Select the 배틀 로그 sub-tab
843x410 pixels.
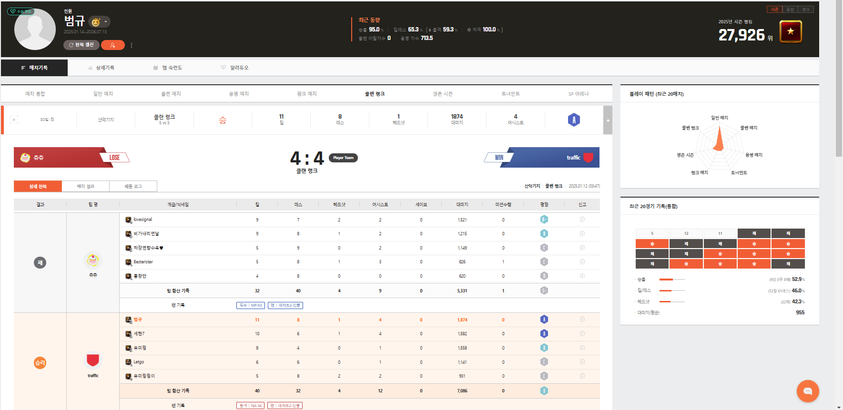click(133, 187)
